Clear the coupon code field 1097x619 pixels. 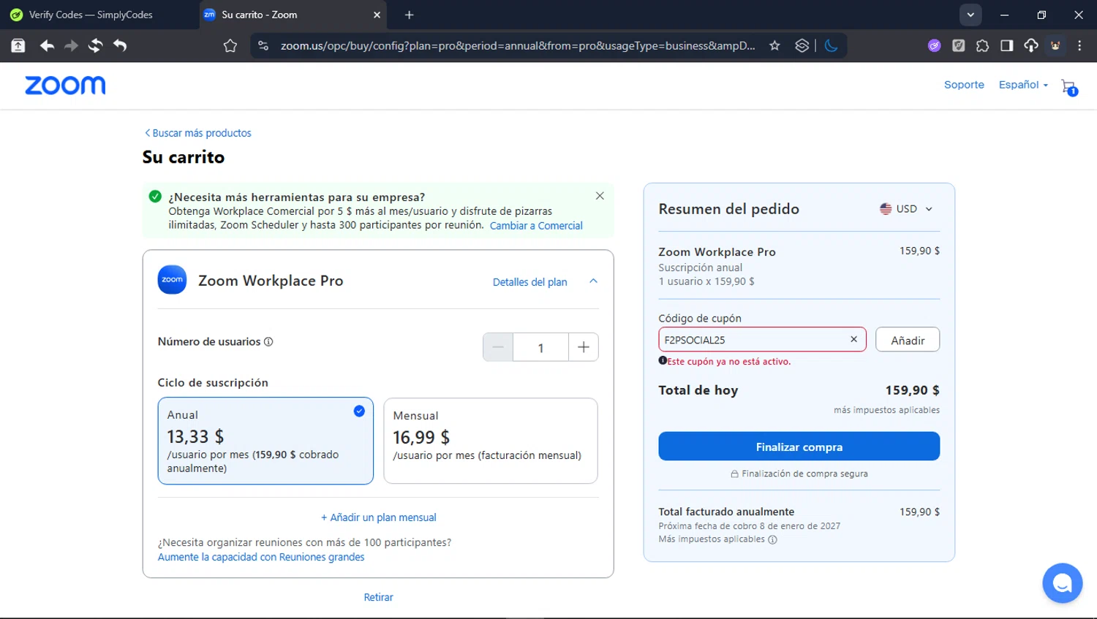click(853, 339)
